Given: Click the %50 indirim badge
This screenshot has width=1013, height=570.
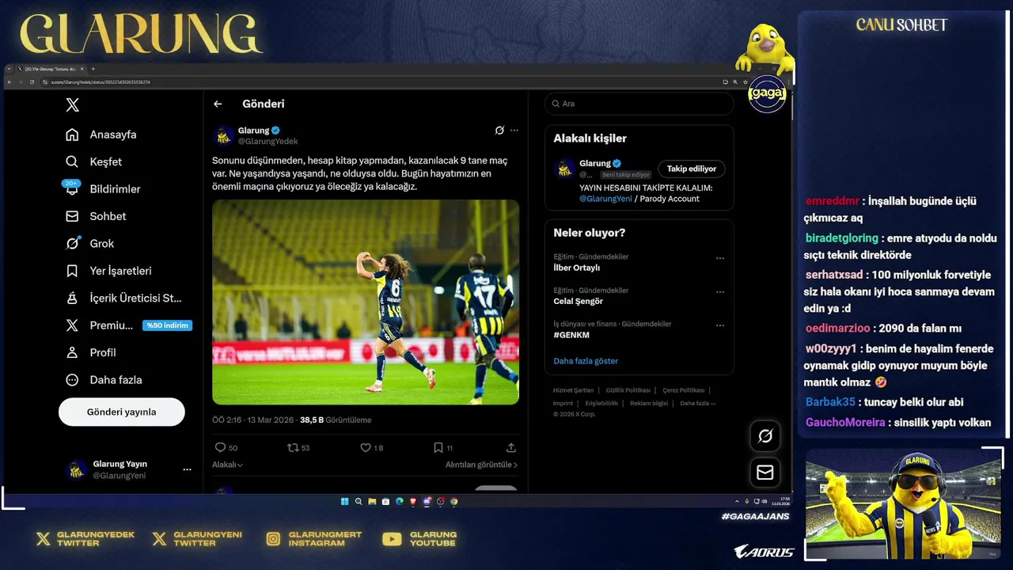Looking at the screenshot, I should click(x=167, y=325).
